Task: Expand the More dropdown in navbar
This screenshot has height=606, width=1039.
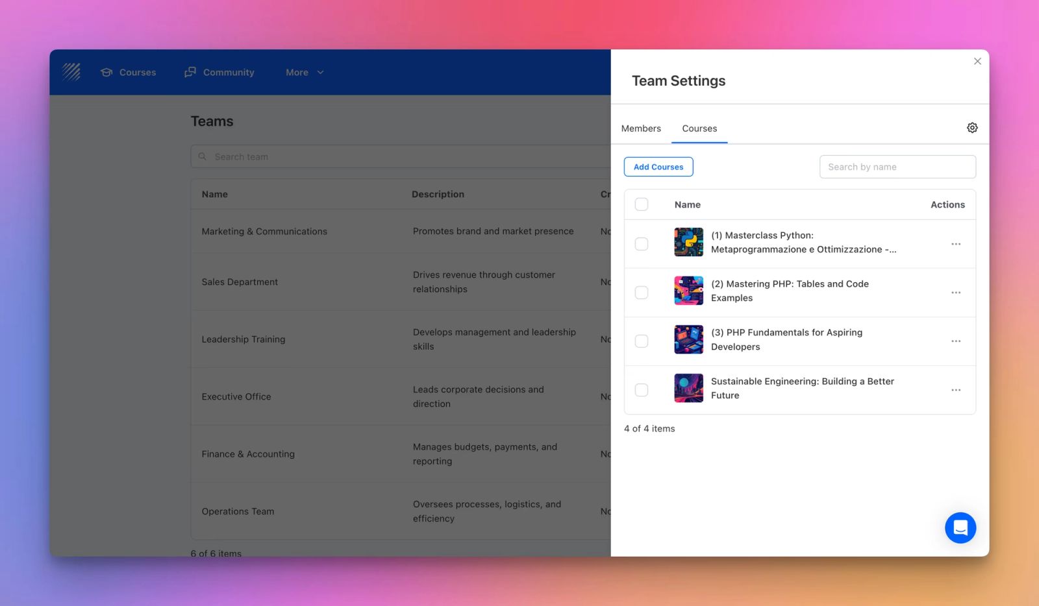Action: click(305, 72)
